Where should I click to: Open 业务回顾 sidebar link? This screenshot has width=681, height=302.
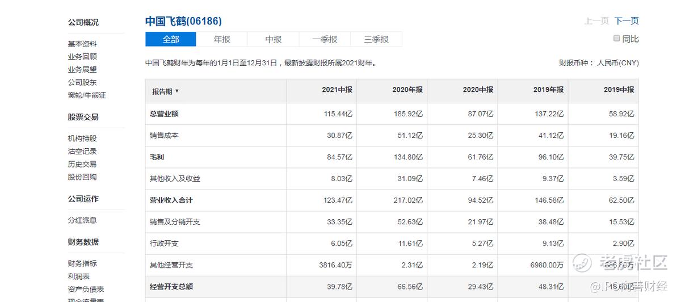click(82, 57)
